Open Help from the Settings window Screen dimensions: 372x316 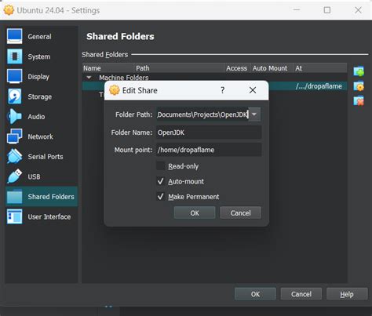347,294
